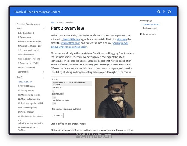The width and height of the screenshot is (187, 146).
Task: Open the GitHub icon in header
Action: [158, 12]
